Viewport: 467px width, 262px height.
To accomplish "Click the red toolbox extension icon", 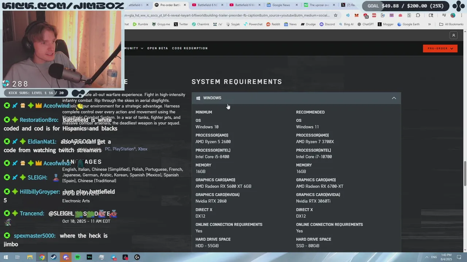I will [x=400, y=15].
